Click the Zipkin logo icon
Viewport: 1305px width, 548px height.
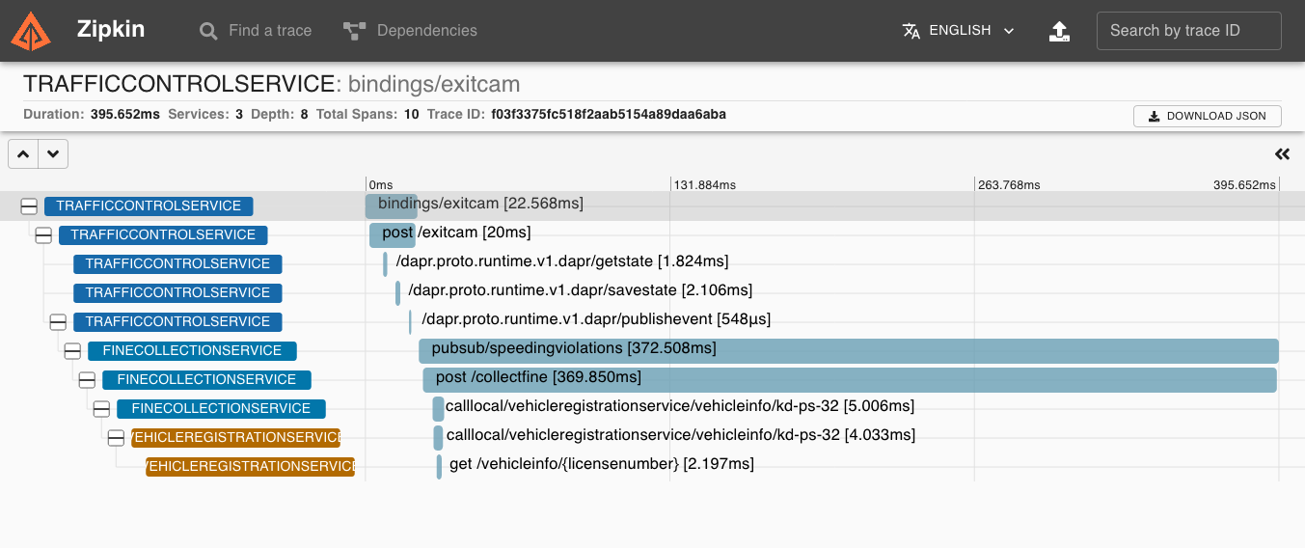pyautogui.click(x=31, y=31)
